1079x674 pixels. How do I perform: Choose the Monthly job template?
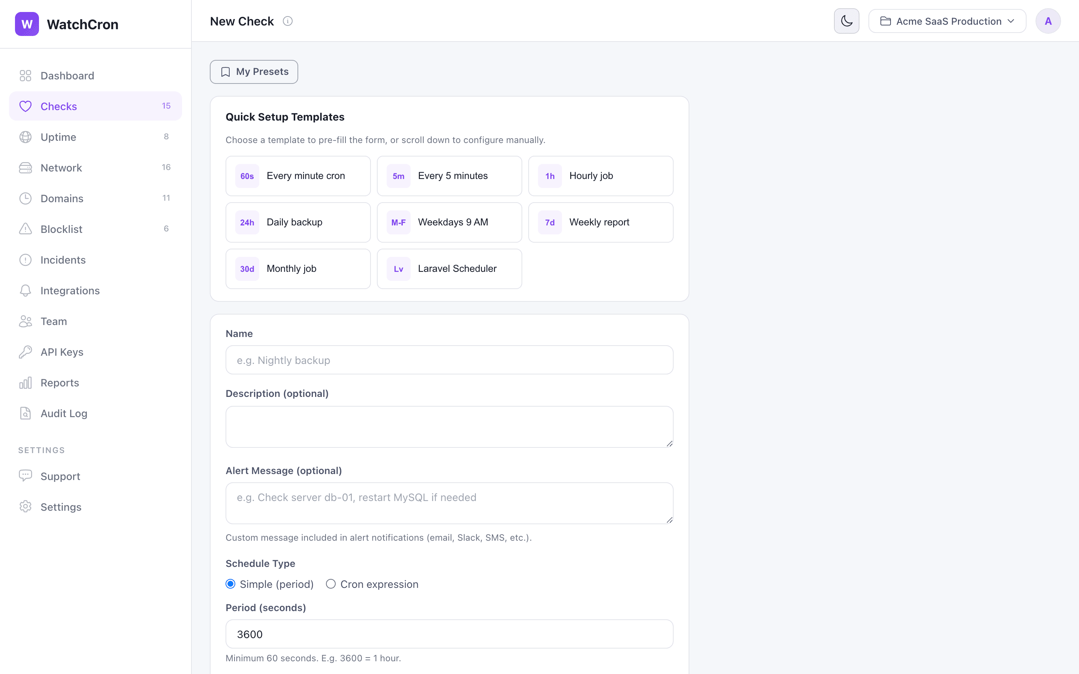tap(298, 269)
